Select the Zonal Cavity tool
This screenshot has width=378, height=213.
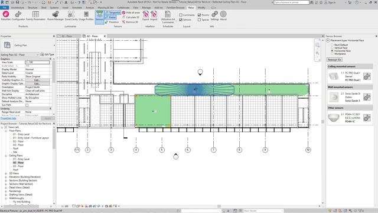71,15
